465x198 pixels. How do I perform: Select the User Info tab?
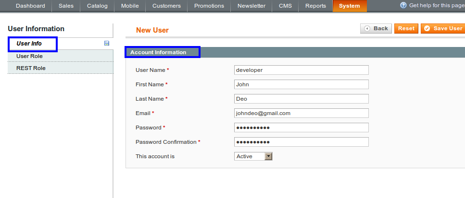coord(29,44)
